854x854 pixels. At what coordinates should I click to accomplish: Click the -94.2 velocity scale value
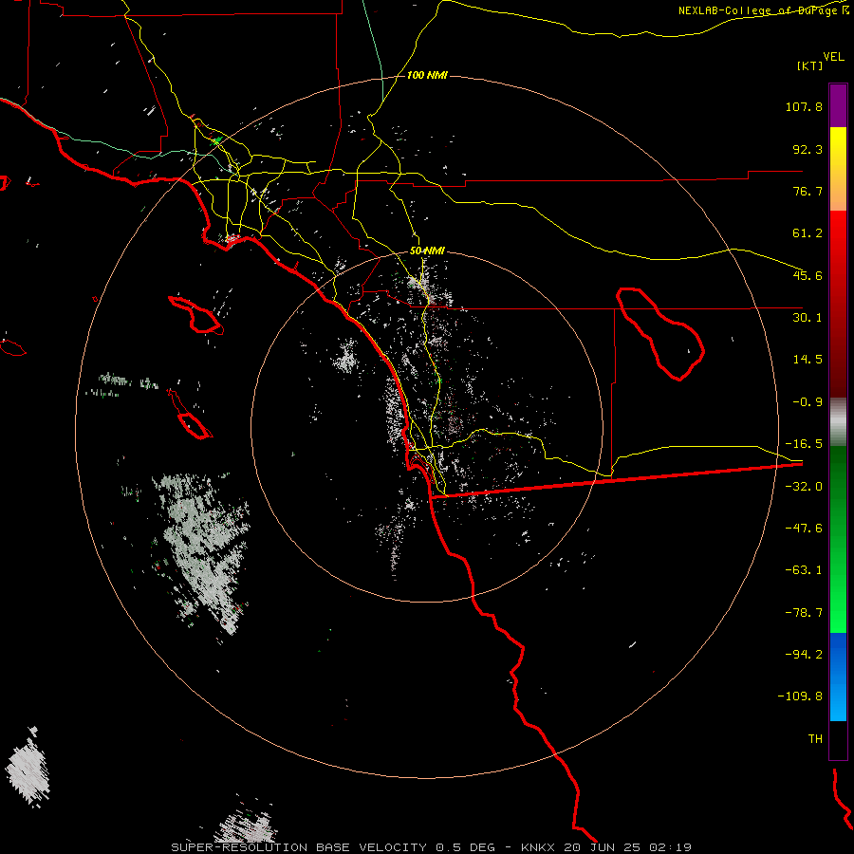804,655
